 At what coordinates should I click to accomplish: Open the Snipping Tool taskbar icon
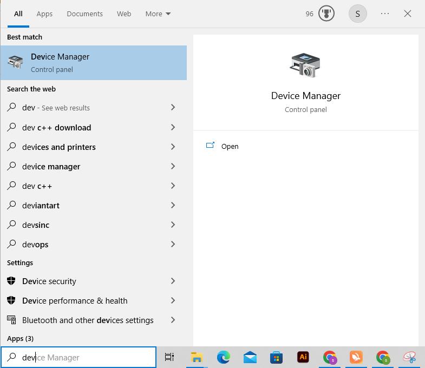(x=410, y=357)
